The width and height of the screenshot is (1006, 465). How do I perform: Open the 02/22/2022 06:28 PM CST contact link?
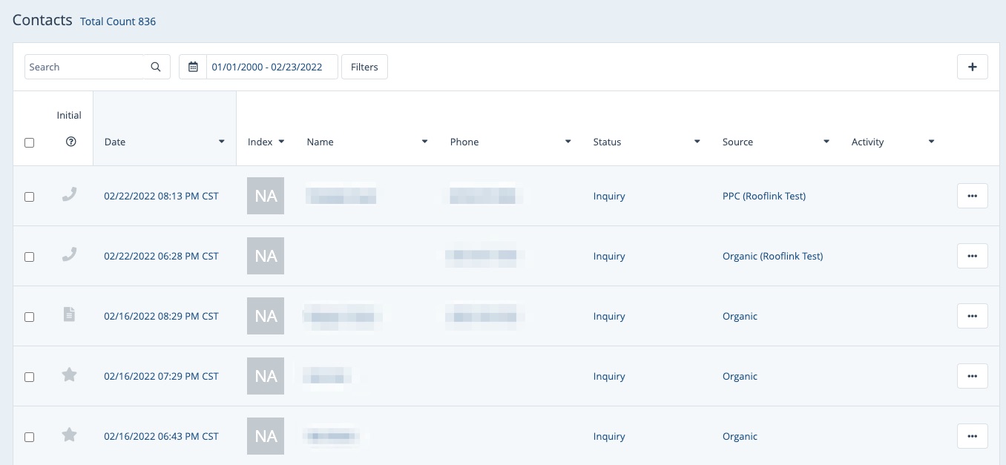pos(161,256)
